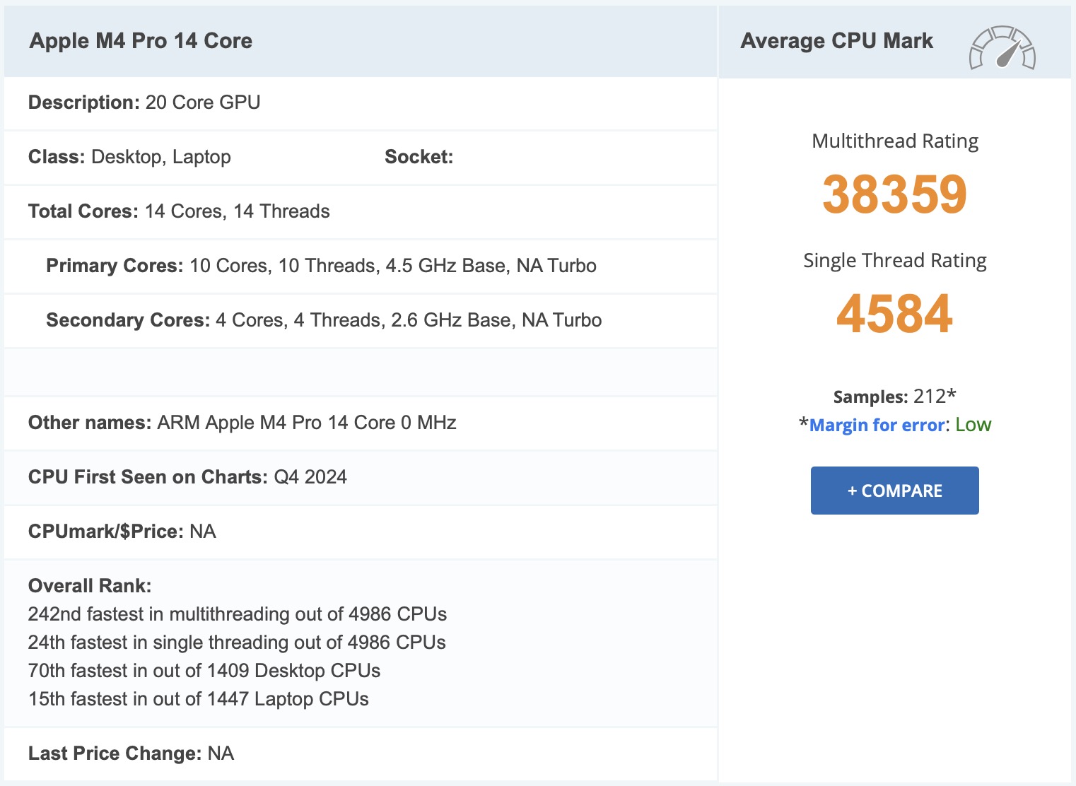Click the CPUmark/$Price NA value
Screen dimensions: 1076x786
click(x=120, y=532)
